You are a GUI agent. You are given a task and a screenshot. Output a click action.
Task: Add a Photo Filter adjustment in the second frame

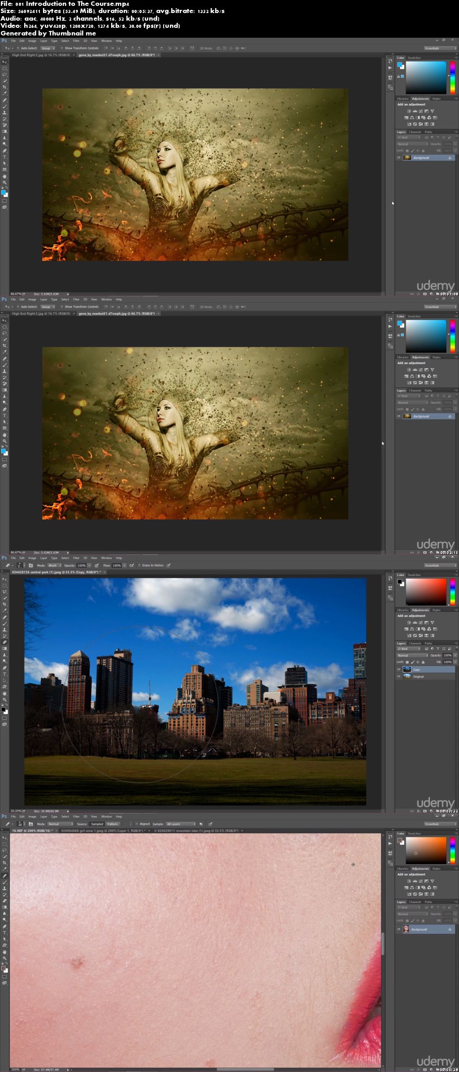tap(423, 376)
